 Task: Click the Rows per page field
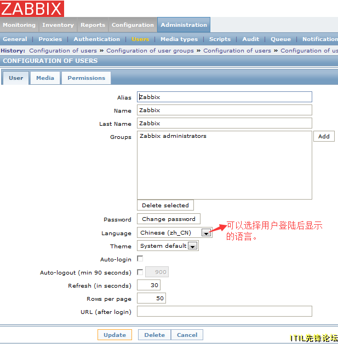pyautogui.click(x=151, y=299)
